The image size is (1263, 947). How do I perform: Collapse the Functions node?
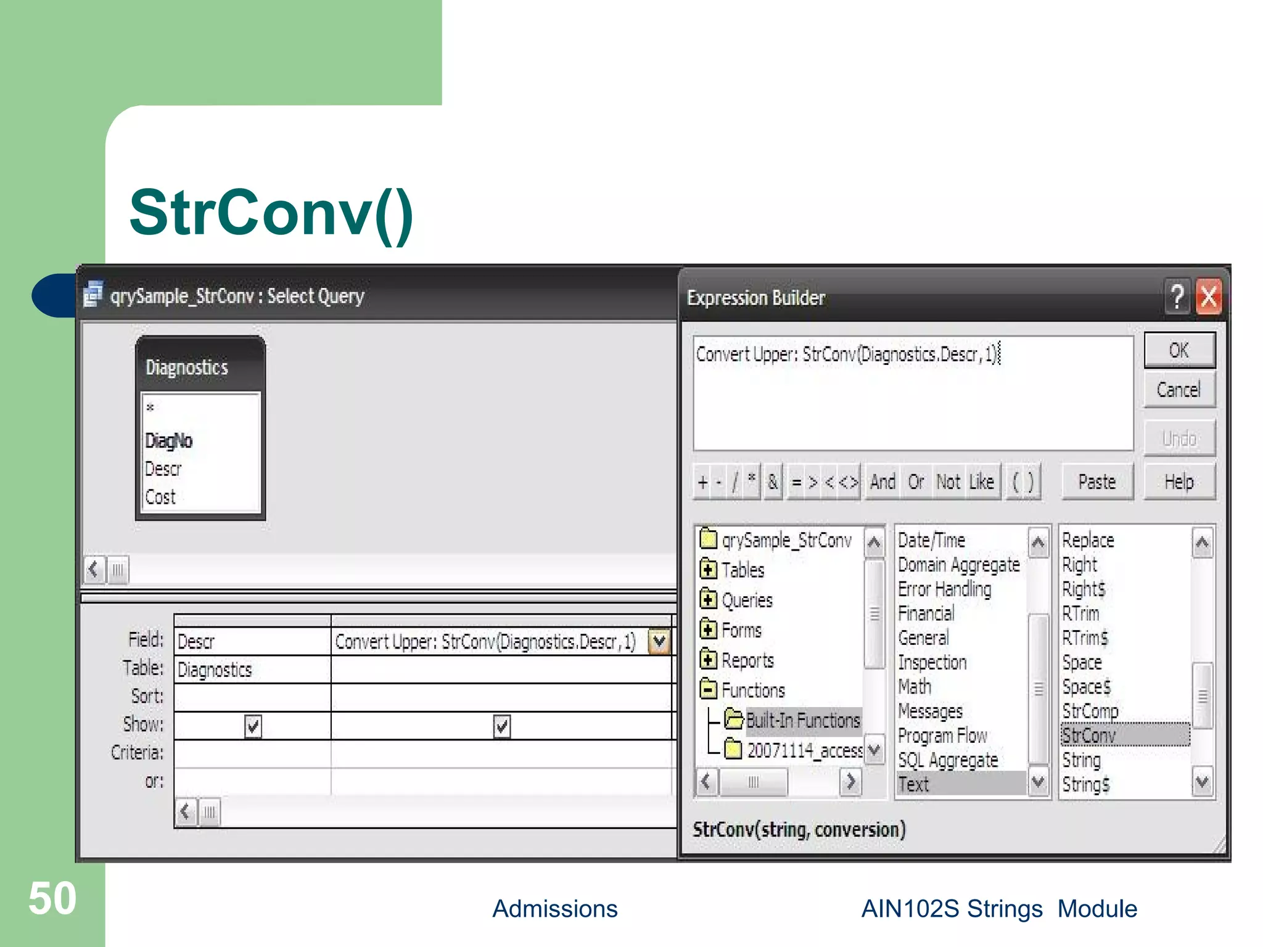tap(709, 689)
